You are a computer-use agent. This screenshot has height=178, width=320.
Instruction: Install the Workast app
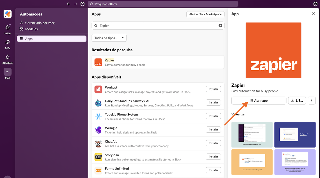[x=213, y=89]
